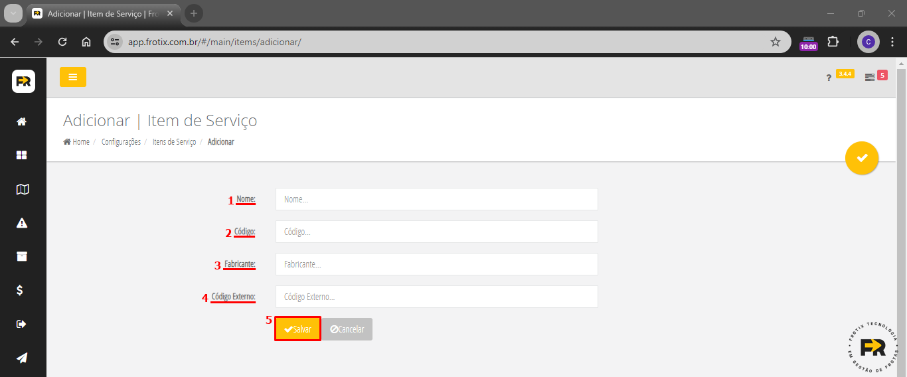Click the home icon in left sidebar
Screen dimensions: 907x377
tap(22, 121)
